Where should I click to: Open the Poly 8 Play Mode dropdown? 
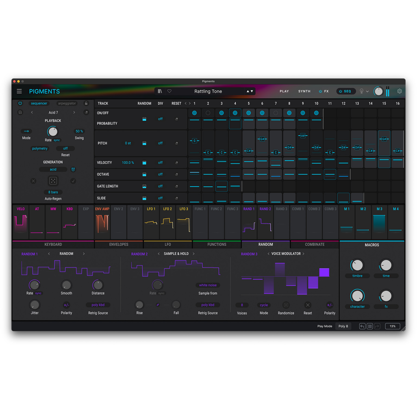343,326
